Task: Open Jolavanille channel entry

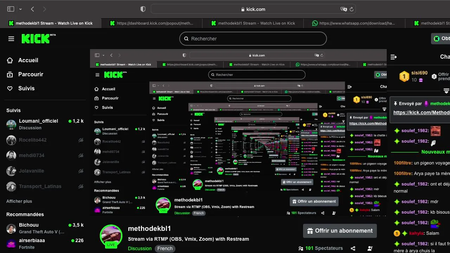Action: click(45, 171)
